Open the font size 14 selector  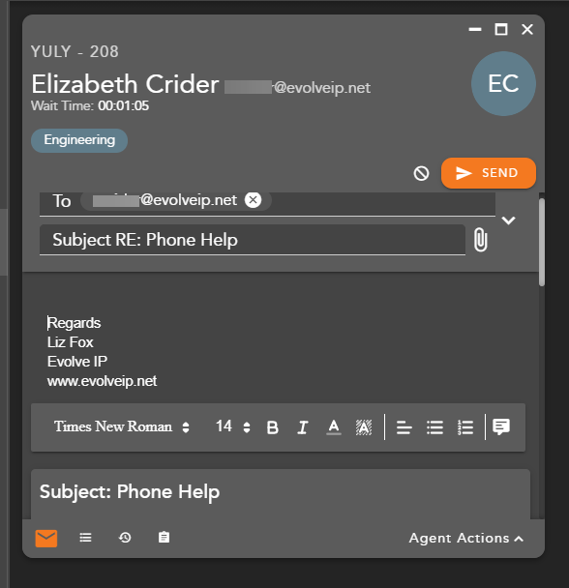(232, 426)
